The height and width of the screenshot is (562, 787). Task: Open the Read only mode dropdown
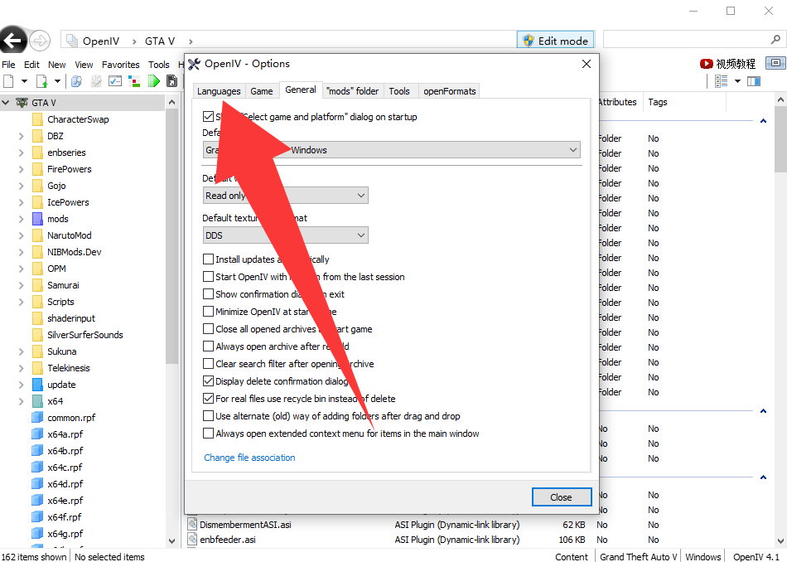coord(285,196)
